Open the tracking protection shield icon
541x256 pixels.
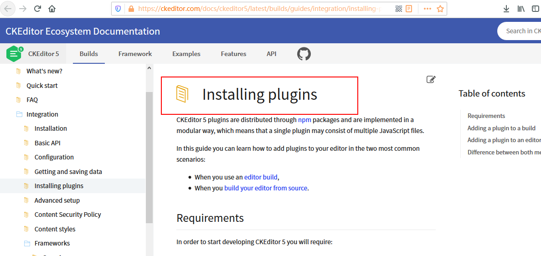119,9
